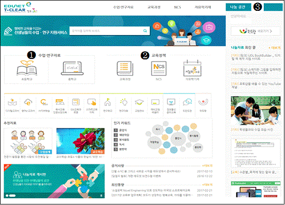Screen dimensions: 285x205
Task: Click the 위두랑 바로가기 button
Action: coord(255,31)
